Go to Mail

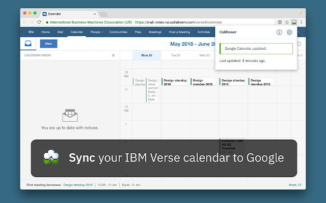pos(60,32)
